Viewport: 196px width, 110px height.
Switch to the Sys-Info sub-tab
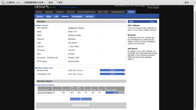89,16
